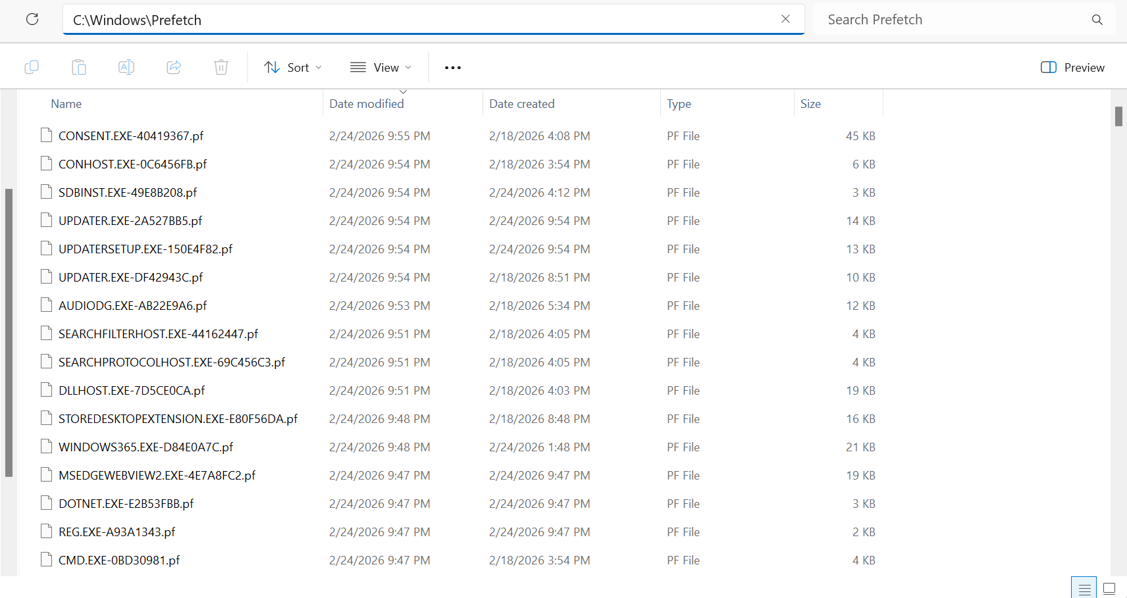Click 21 KB size of WINDOWS365.EXE row
The width and height of the screenshot is (1127, 598).
point(860,447)
